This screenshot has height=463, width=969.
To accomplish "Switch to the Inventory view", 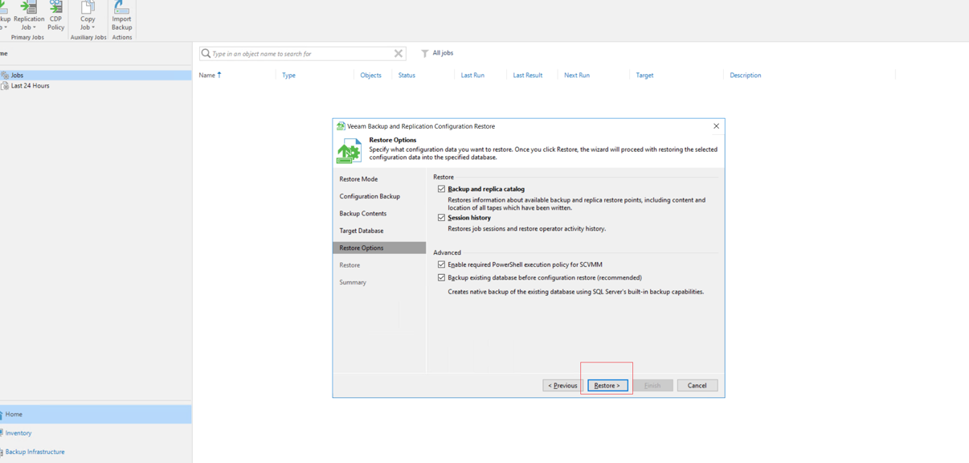I will (18, 433).
